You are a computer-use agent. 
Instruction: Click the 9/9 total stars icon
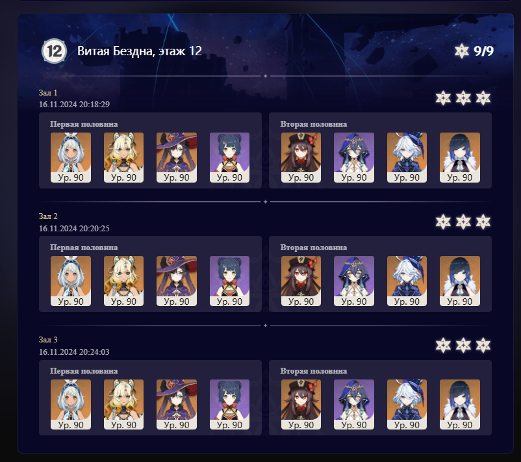(x=461, y=51)
